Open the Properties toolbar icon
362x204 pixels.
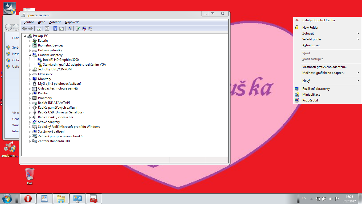click(47, 28)
